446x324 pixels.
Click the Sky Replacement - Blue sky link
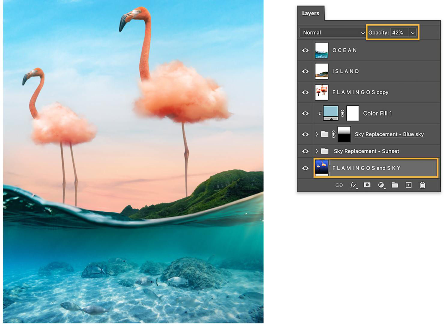tap(389, 134)
